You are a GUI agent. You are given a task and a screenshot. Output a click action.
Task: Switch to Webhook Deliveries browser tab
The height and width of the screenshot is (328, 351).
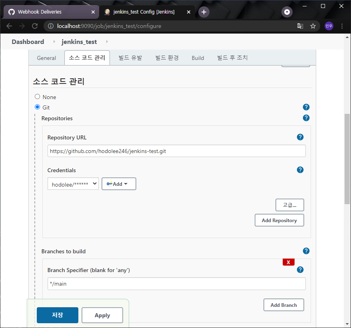click(51, 12)
